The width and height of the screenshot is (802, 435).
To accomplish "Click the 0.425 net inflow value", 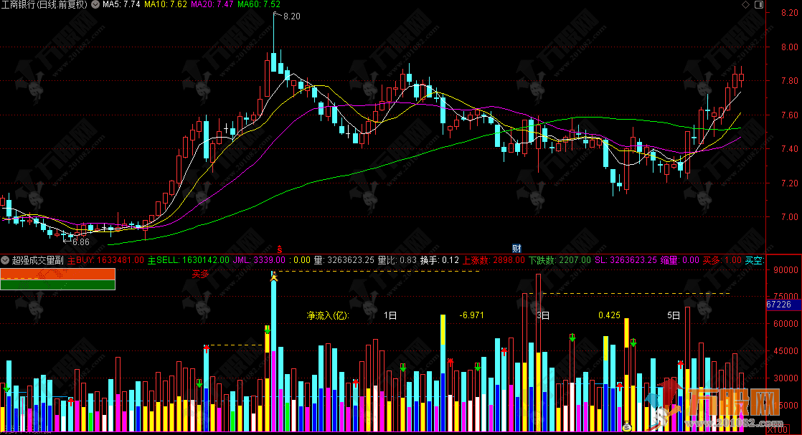I will 609,315.
